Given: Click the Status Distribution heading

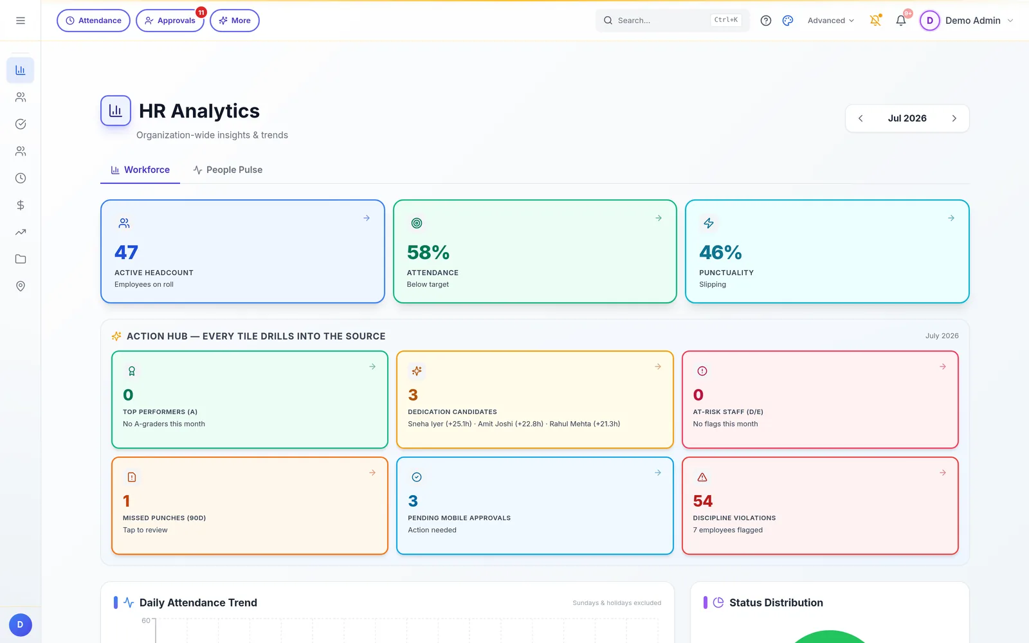Looking at the screenshot, I should tap(776, 602).
